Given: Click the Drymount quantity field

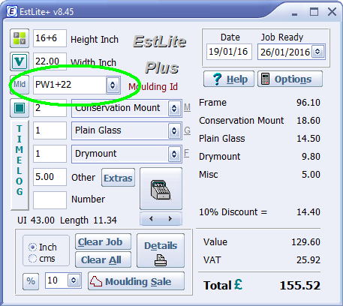Looking at the screenshot, I should 50,154.
